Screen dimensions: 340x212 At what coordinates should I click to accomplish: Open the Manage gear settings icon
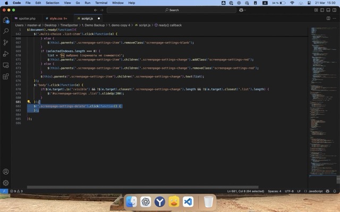pyautogui.click(x=6, y=183)
